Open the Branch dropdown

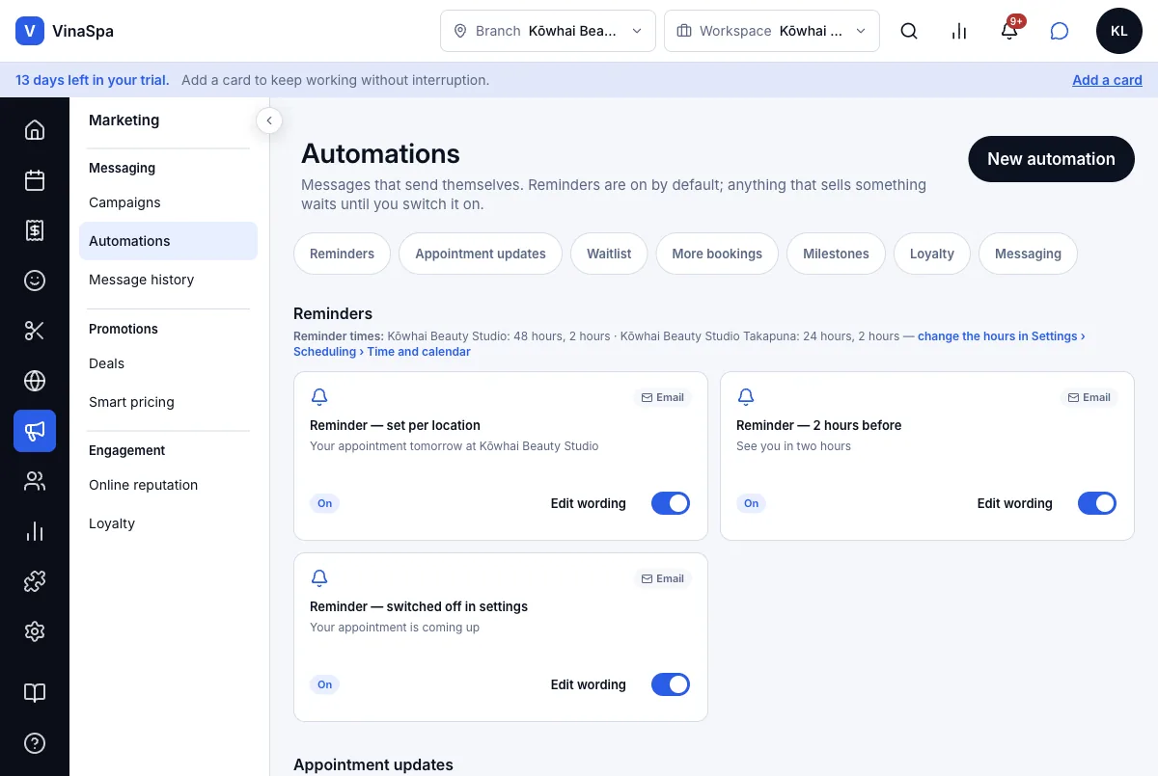pyautogui.click(x=548, y=31)
